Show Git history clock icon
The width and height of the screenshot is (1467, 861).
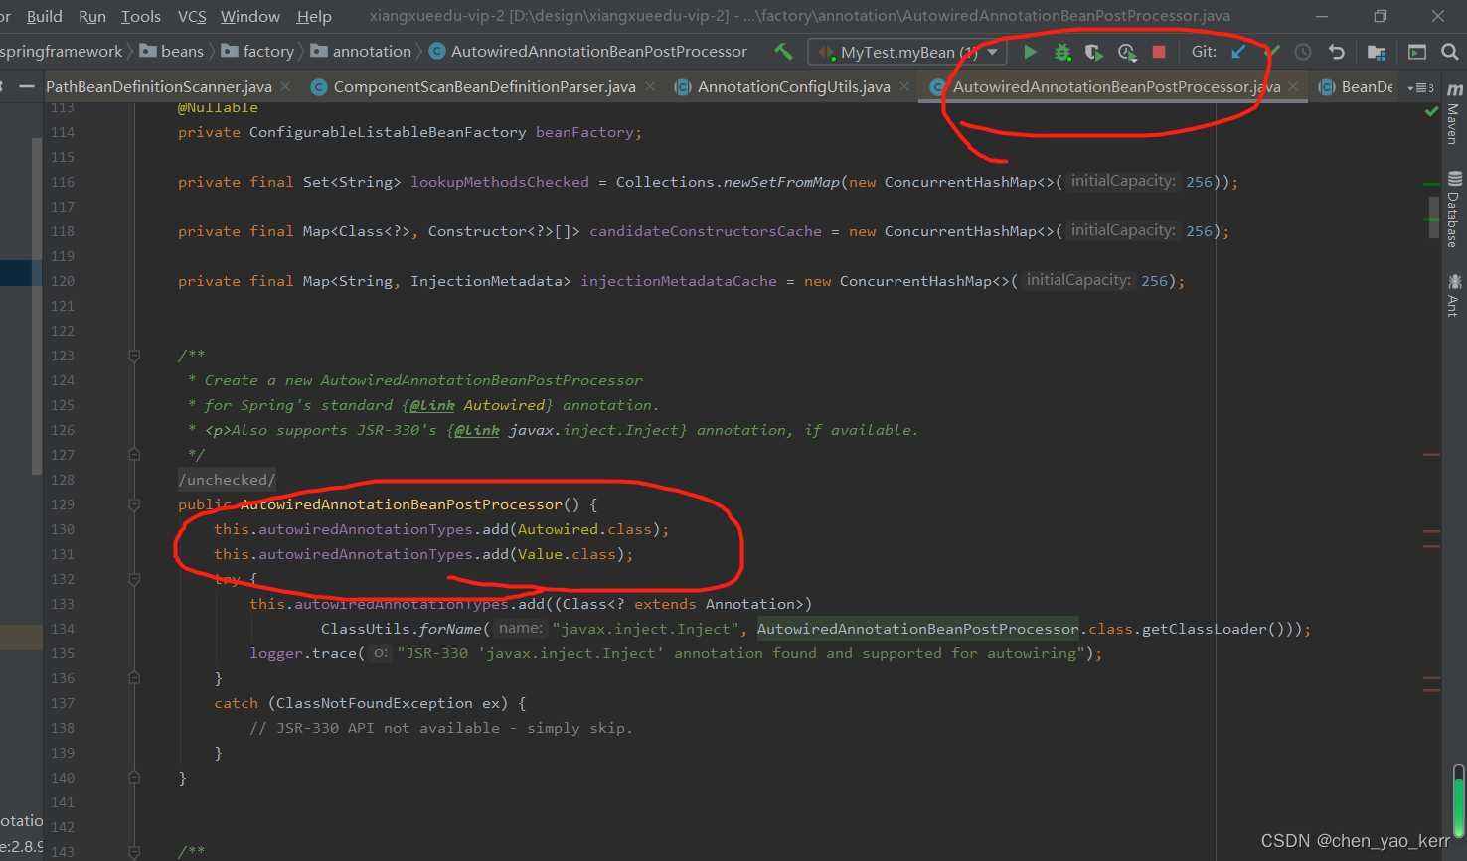pyautogui.click(x=1303, y=52)
